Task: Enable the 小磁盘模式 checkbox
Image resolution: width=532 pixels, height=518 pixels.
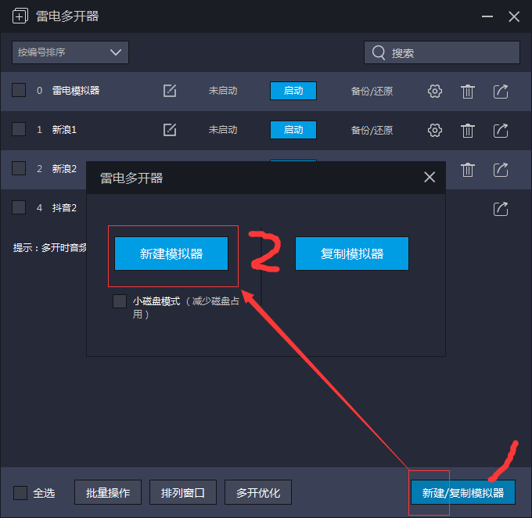Action: [120, 301]
